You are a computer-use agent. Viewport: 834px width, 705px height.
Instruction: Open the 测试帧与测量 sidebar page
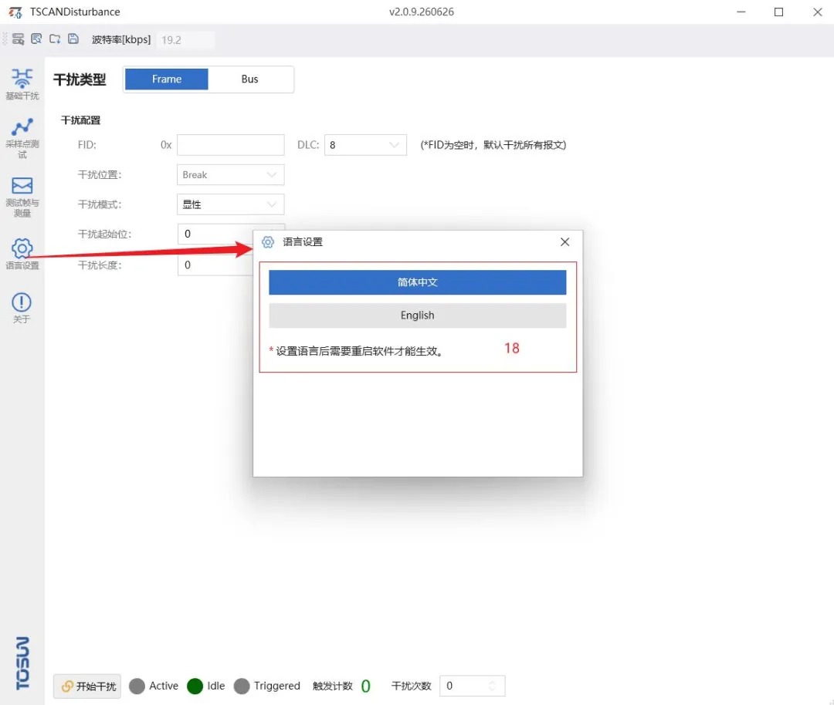click(22, 197)
